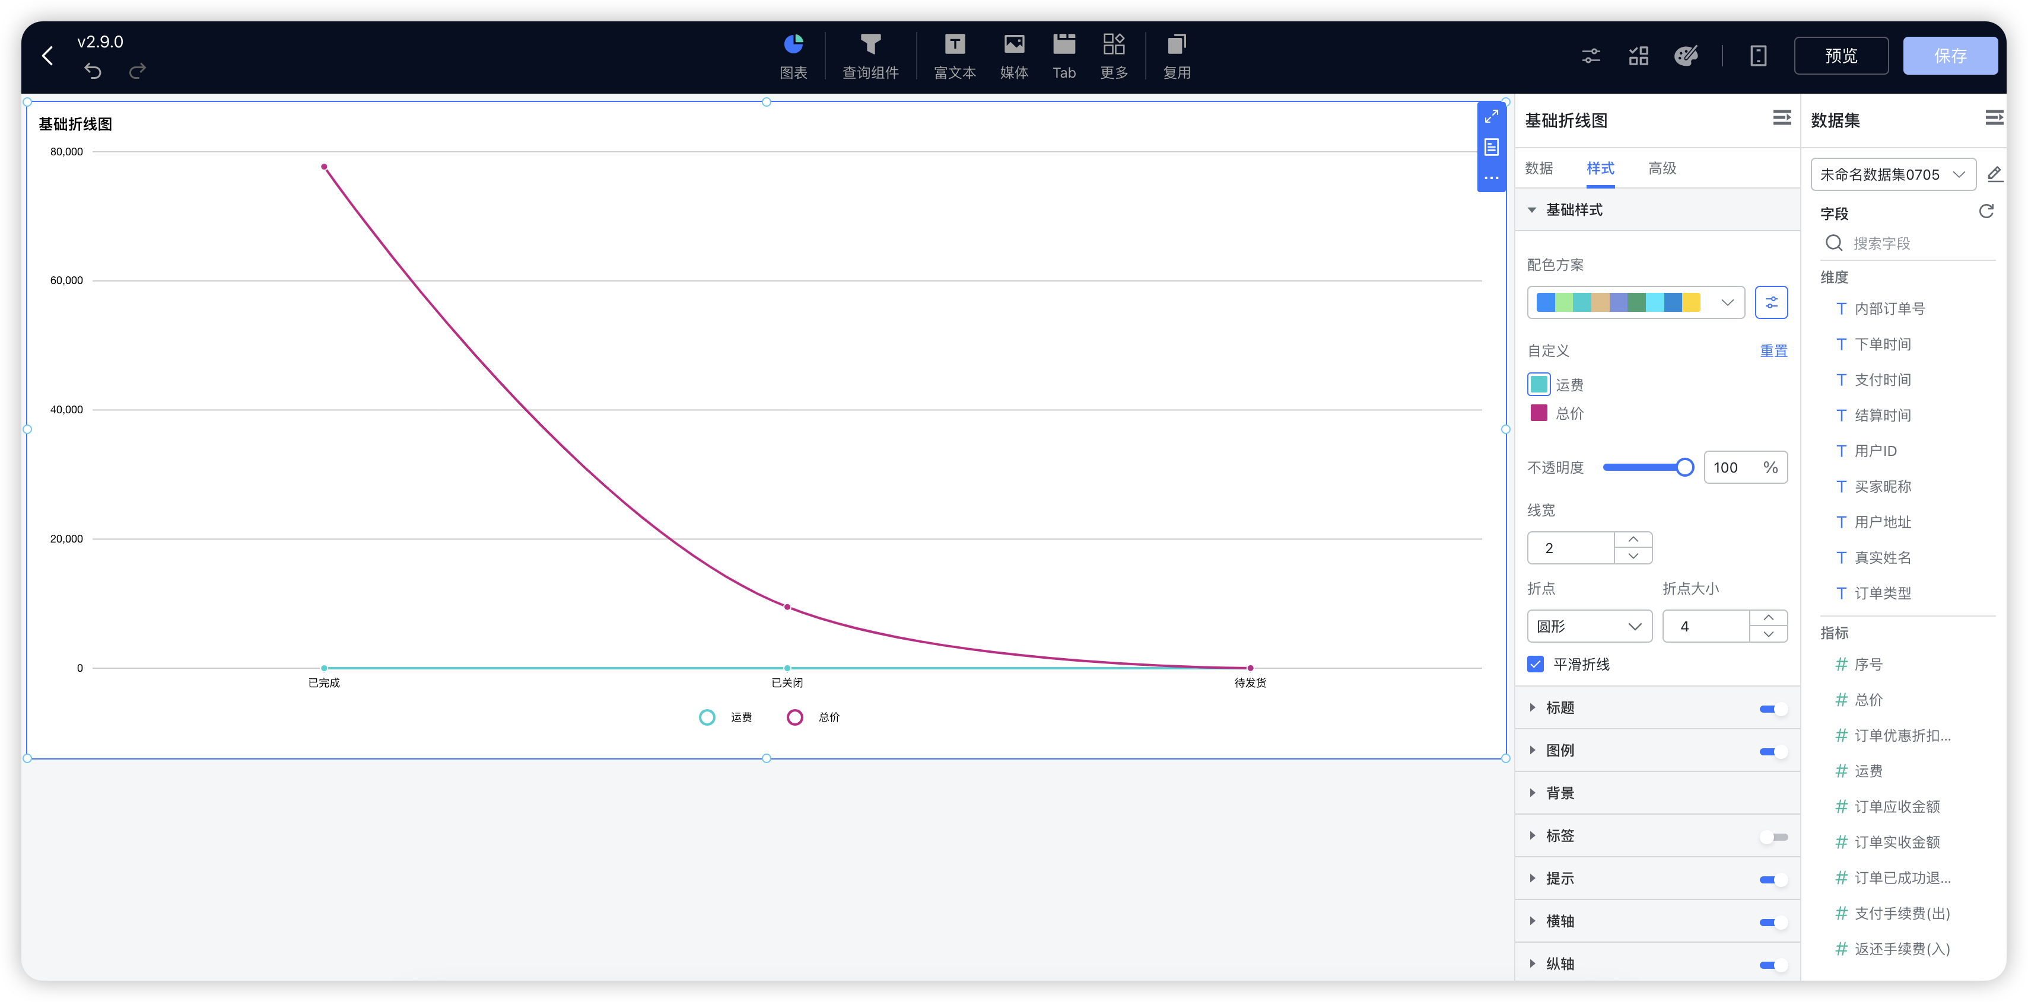
Task: Collapse the 基础折线图 panel menu icon
Action: 1782,118
